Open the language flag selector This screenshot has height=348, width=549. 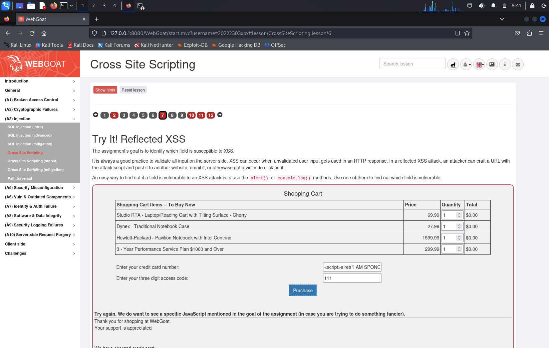click(x=479, y=64)
